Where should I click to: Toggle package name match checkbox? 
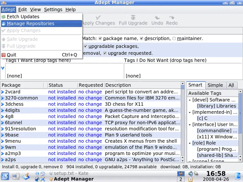[100, 39]
